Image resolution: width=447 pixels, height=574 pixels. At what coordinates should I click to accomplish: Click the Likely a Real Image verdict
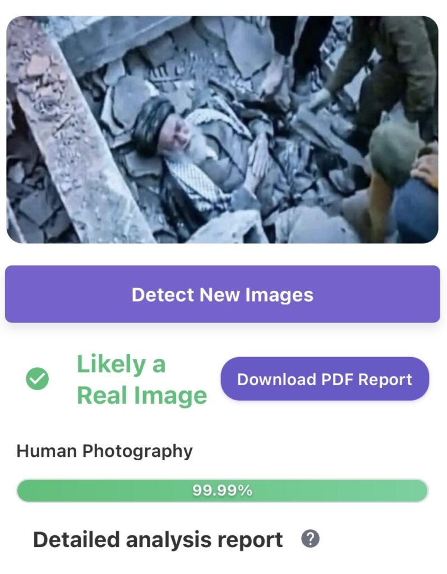142,379
